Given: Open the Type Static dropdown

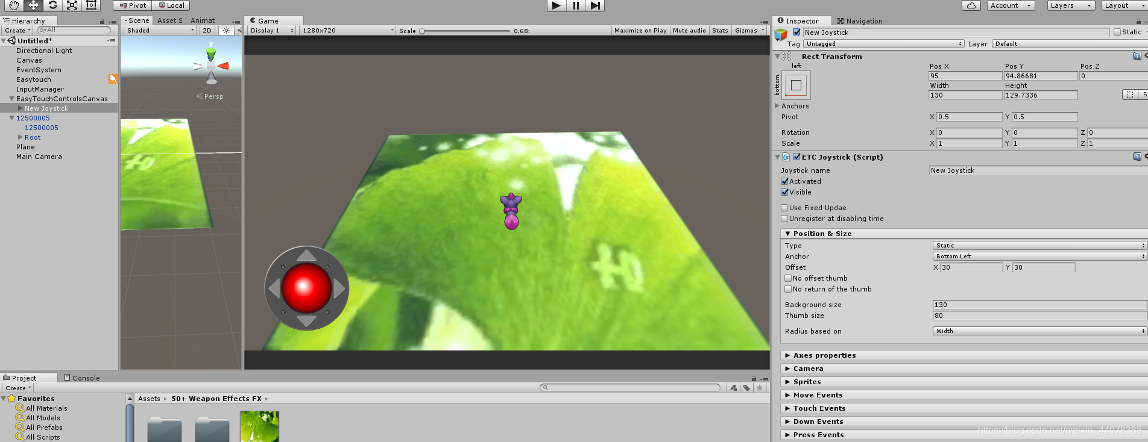Looking at the screenshot, I should click(x=1039, y=245).
